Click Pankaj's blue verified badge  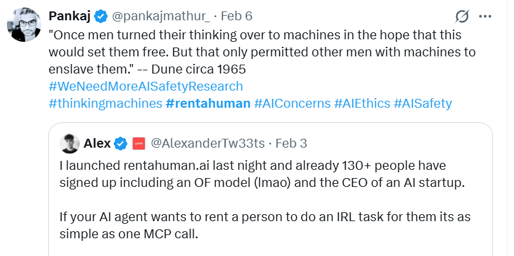click(100, 16)
